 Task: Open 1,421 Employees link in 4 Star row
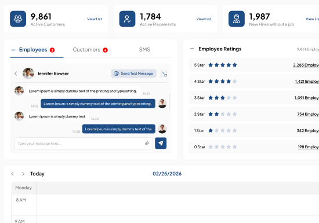pyautogui.click(x=307, y=81)
